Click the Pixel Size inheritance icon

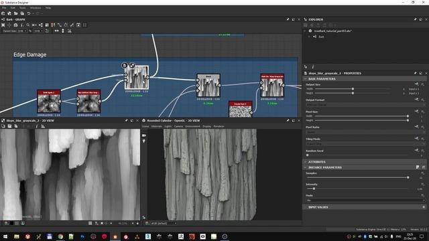(416, 111)
